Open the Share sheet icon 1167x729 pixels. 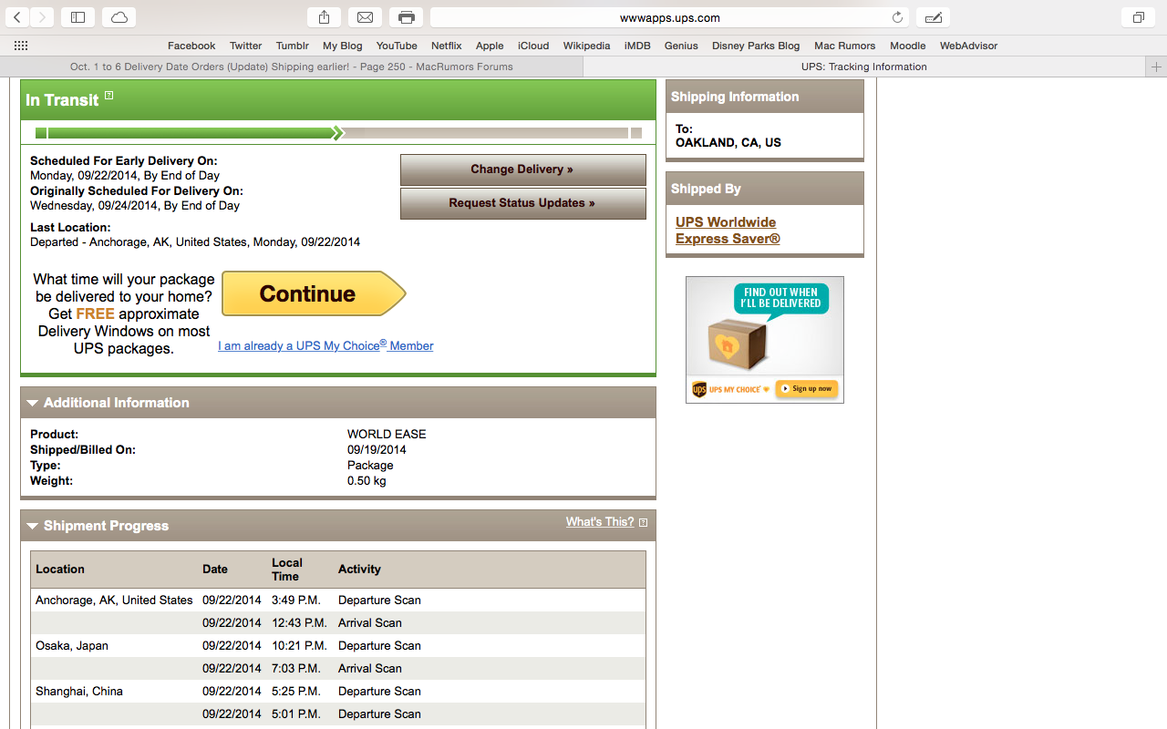click(324, 17)
